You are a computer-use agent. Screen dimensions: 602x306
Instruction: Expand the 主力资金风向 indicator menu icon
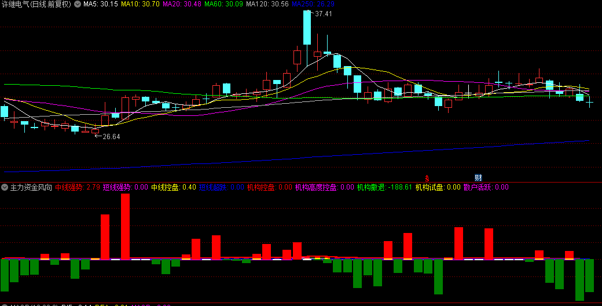coord(5,188)
